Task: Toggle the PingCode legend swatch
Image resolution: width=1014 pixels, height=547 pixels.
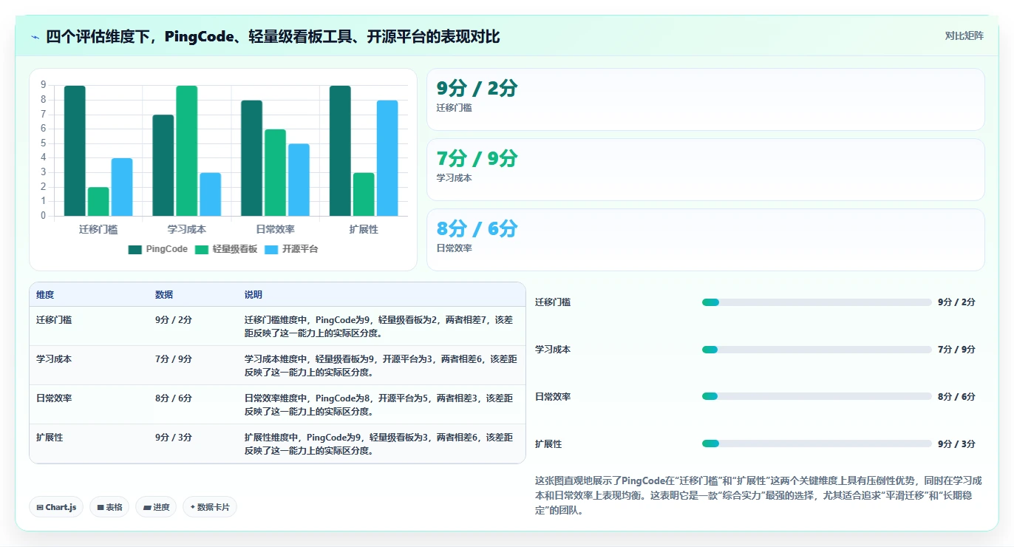Action: click(x=135, y=250)
